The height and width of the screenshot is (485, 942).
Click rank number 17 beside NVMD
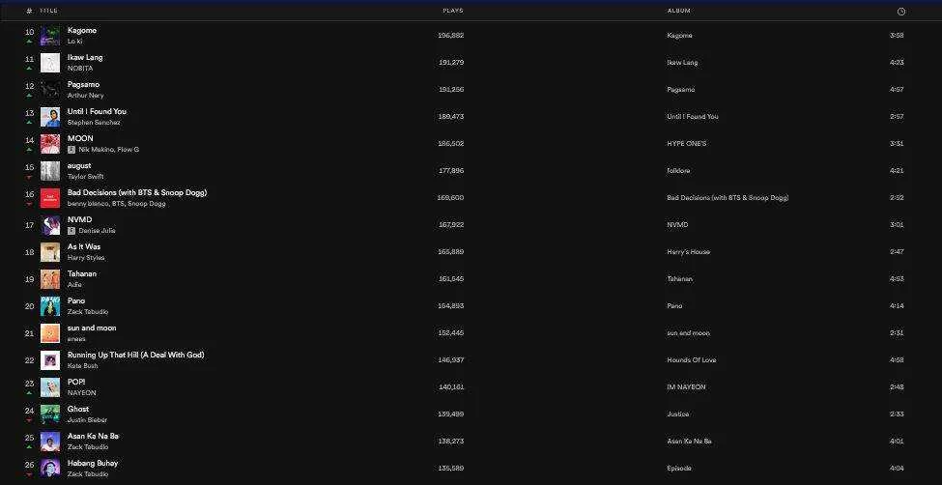coord(29,225)
